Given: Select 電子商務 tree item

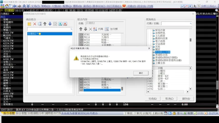Looking at the screenshot, I should 160,41.
